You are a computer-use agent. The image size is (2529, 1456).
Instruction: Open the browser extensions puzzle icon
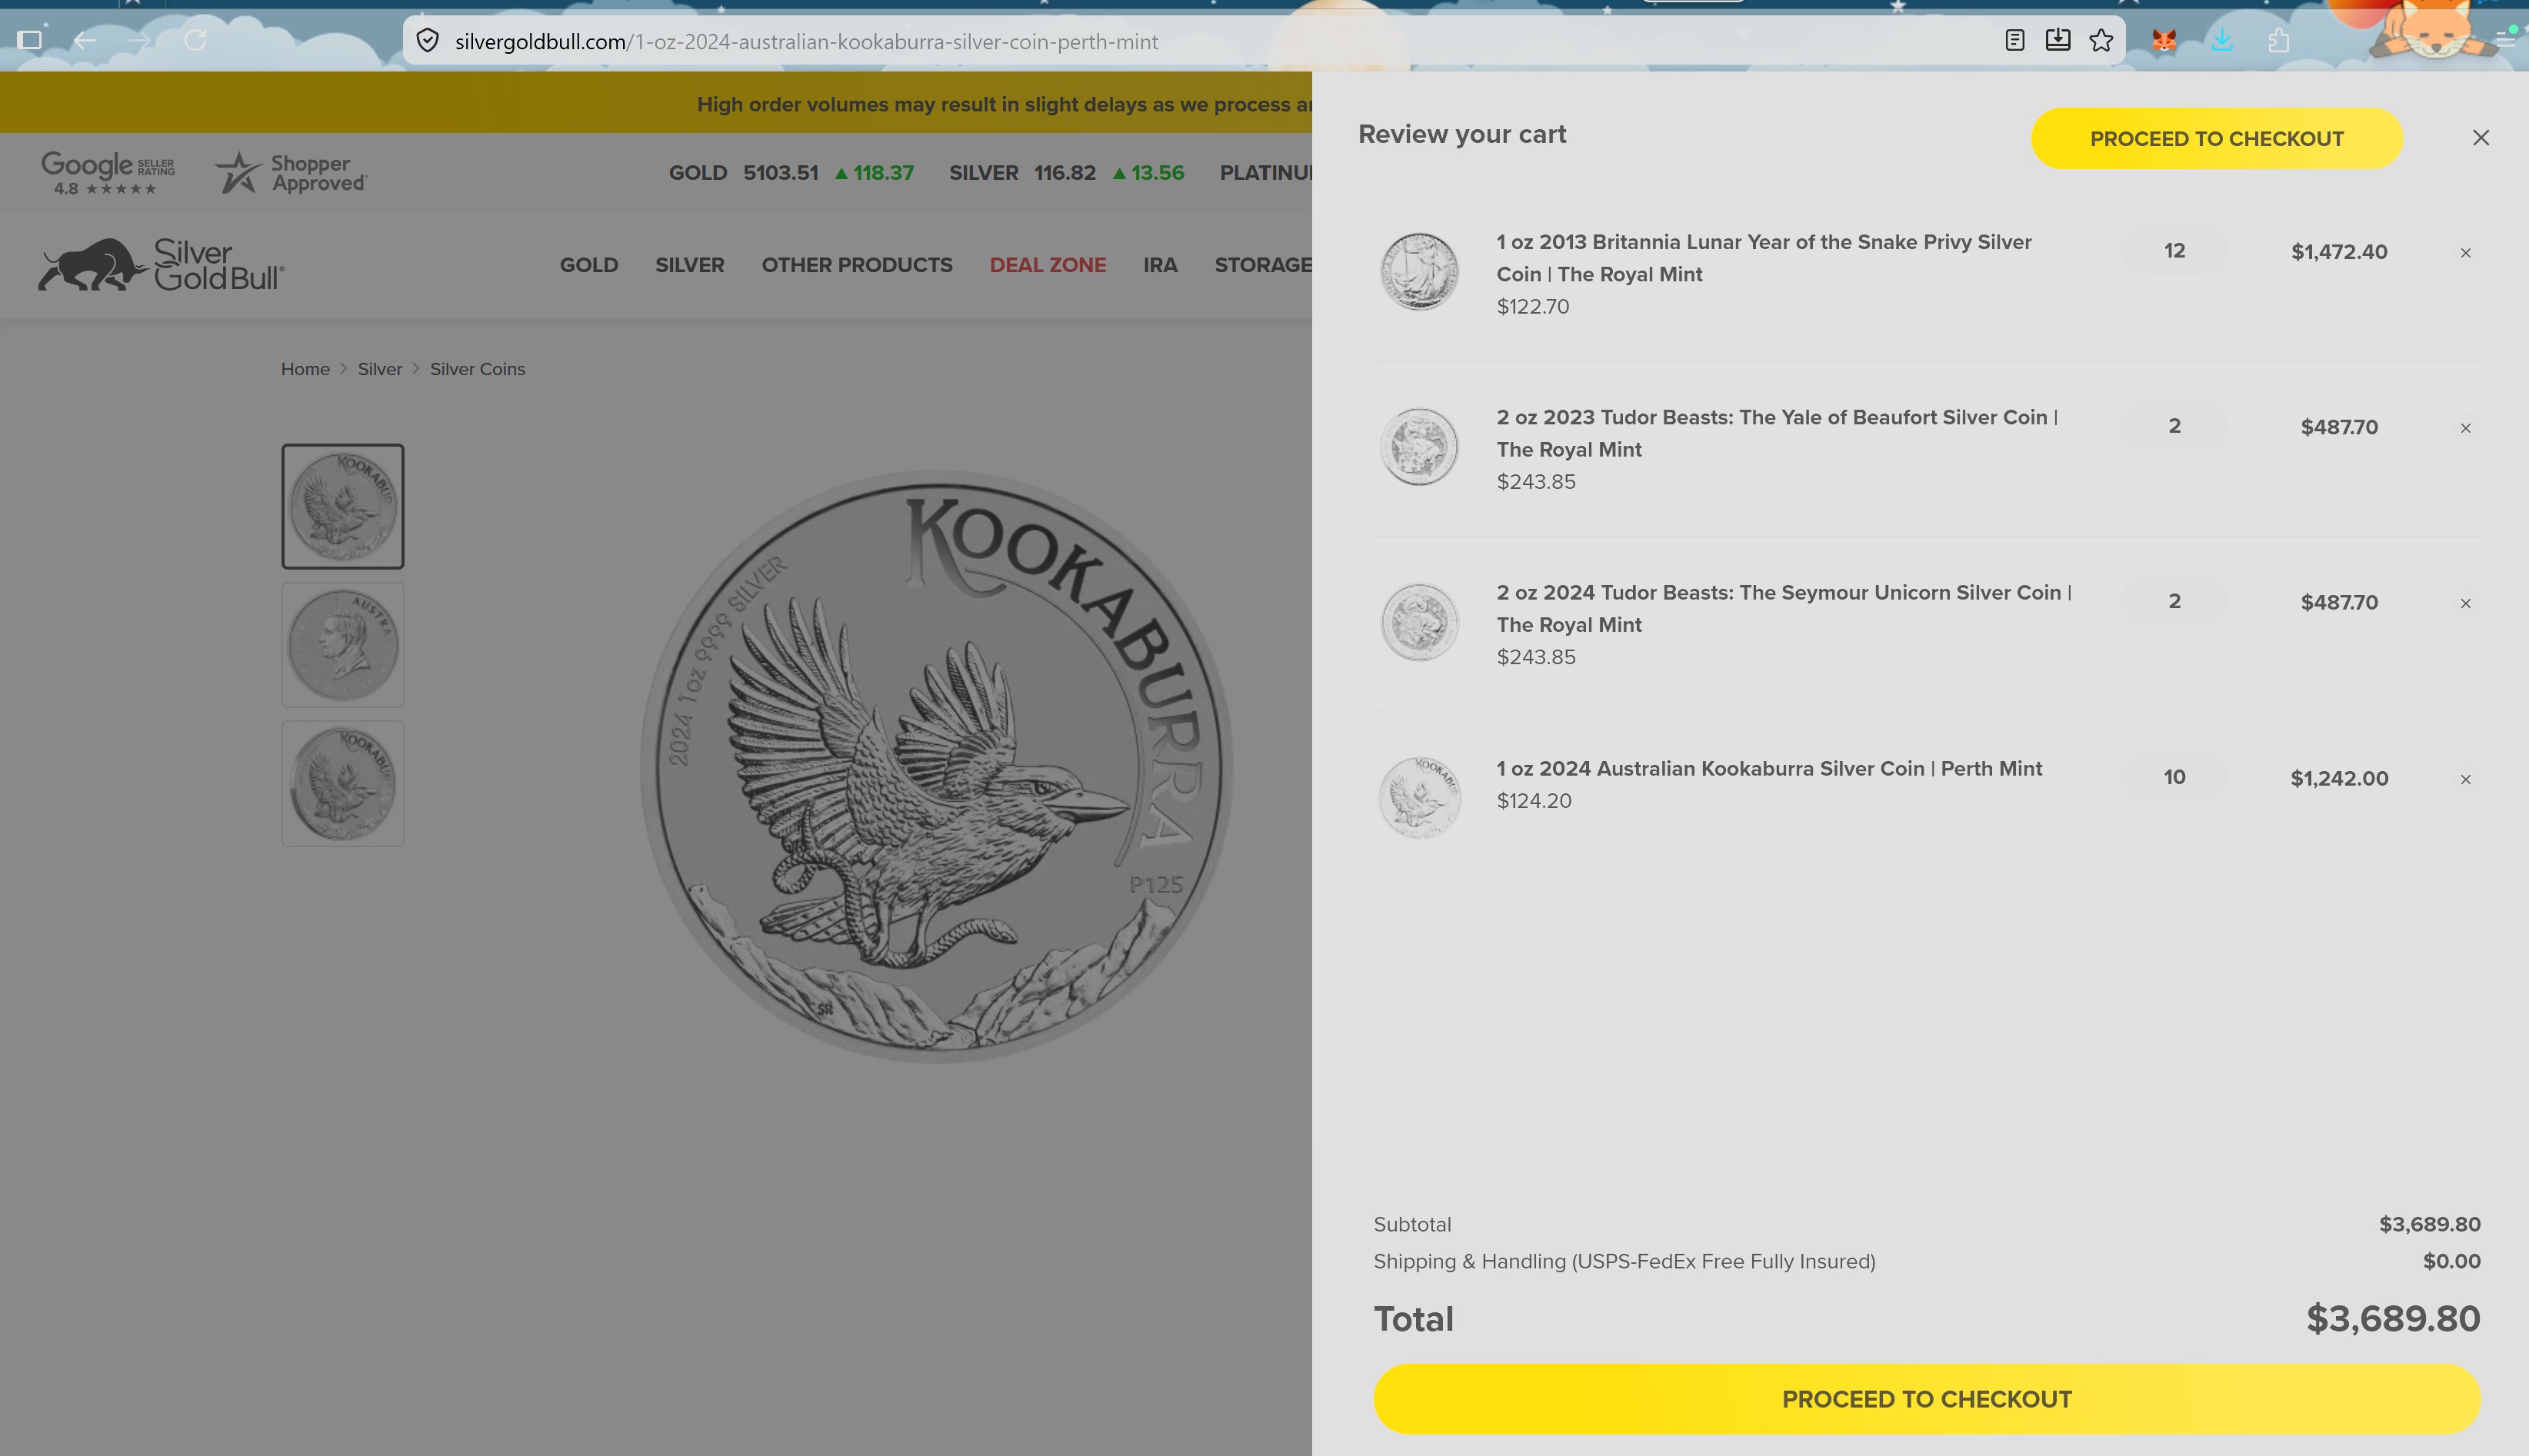click(2279, 41)
